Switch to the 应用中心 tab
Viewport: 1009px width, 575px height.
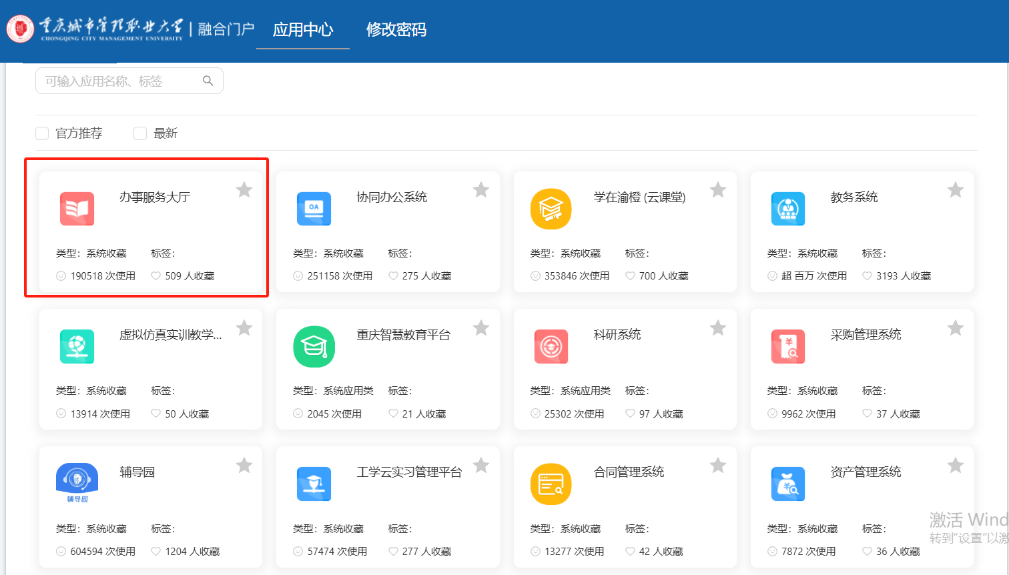click(303, 29)
